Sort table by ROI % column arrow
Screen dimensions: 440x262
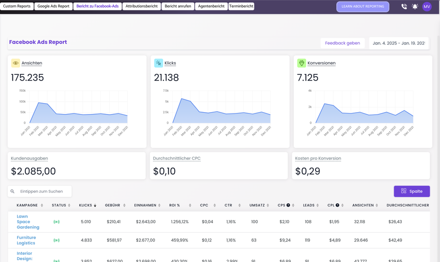click(x=190, y=205)
